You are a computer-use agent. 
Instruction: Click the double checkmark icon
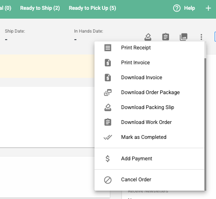point(108,137)
